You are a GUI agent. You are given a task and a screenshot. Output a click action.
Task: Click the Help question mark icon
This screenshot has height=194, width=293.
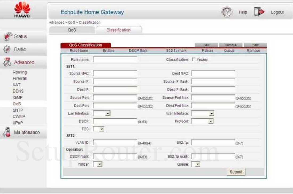coord(227,12)
